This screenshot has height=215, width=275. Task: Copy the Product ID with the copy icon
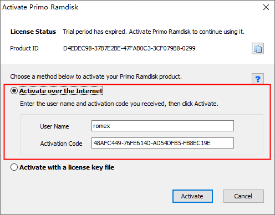tap(258, 49)
